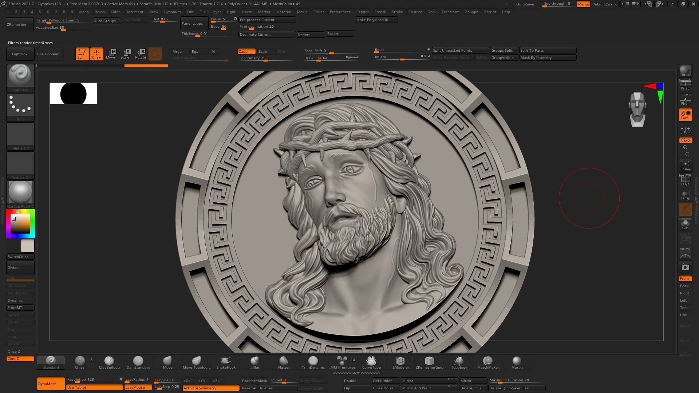
Task: Open LightBox
Action: (x=20, y=54)
